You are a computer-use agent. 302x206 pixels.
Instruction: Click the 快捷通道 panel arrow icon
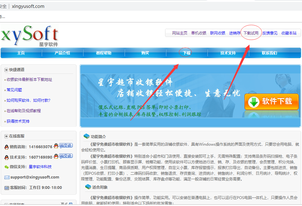(6, 70)
